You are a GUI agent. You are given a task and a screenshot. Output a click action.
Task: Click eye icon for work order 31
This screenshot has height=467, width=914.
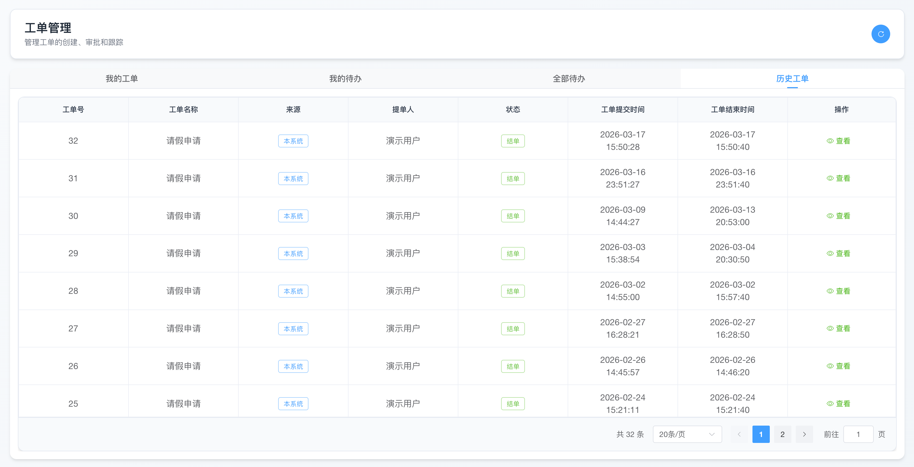[x=830, y=179]
